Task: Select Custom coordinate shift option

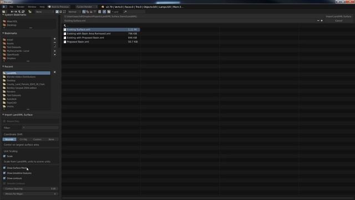Action: (x=37, y=139)
